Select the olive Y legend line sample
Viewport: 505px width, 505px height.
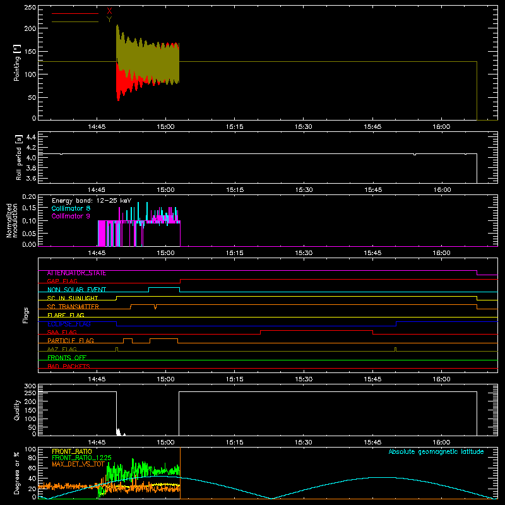[75, 21]
